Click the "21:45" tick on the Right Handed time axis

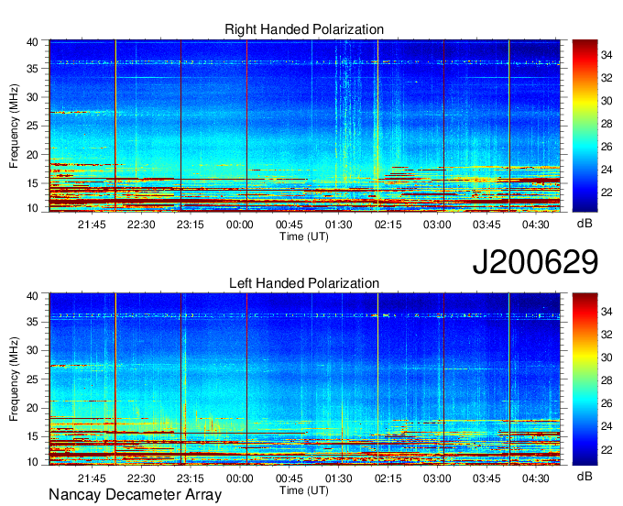pyautogui.click(x=92, y=225)
